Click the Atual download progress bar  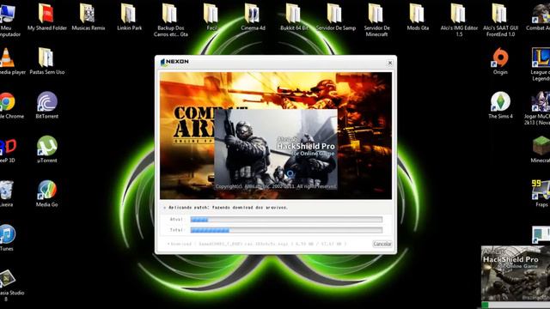pos(286,220)
